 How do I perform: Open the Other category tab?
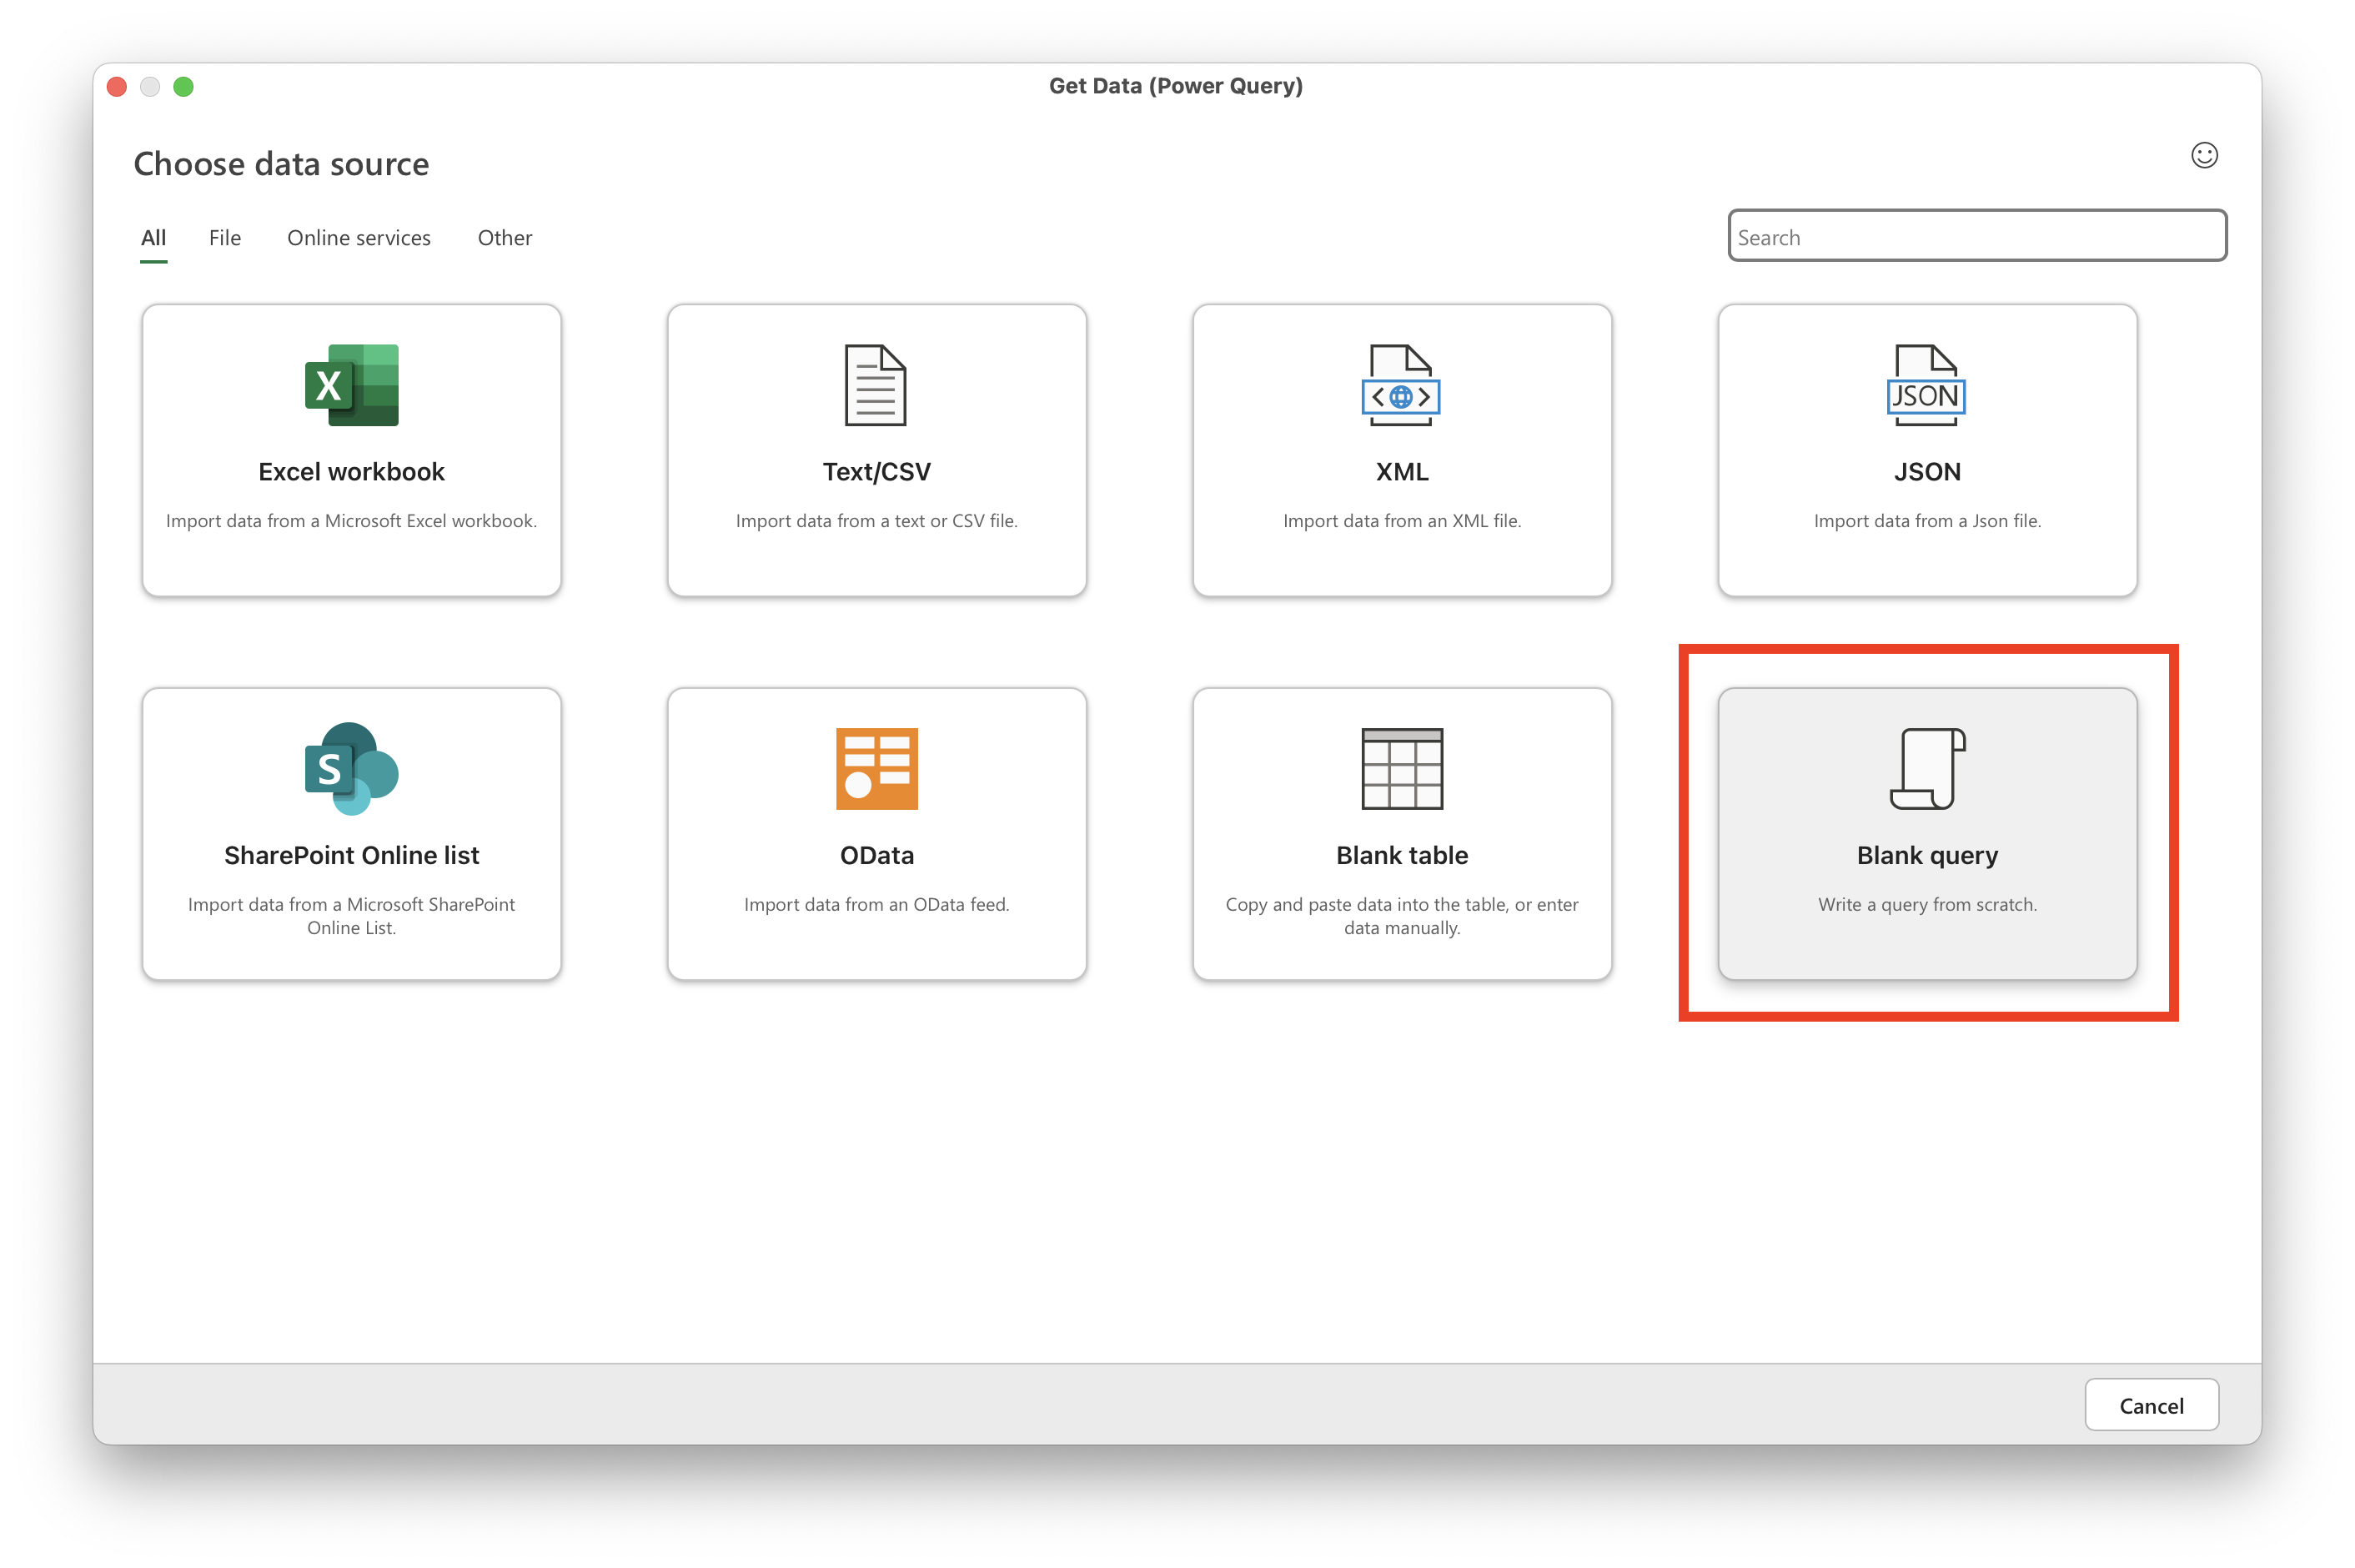point(505,236)
